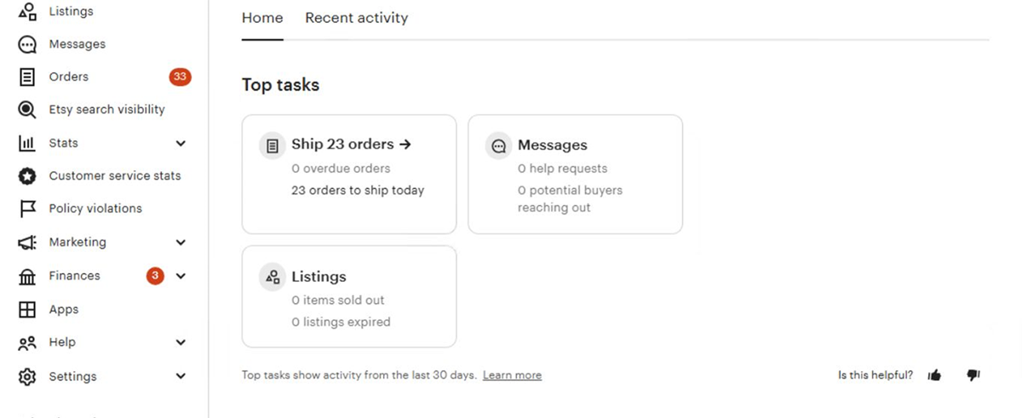Open the Ship 23 orders task

click(350, 145)
